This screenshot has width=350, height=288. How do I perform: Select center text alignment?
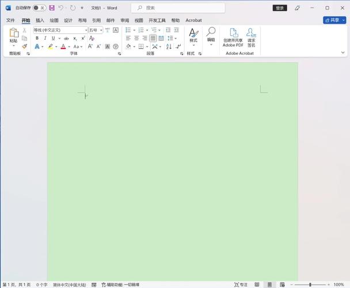click(136, 38)
